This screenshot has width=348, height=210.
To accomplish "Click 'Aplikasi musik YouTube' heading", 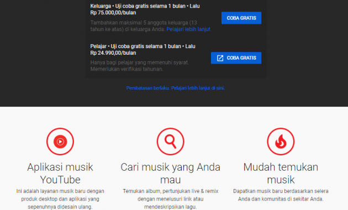I will coord(60,174).
